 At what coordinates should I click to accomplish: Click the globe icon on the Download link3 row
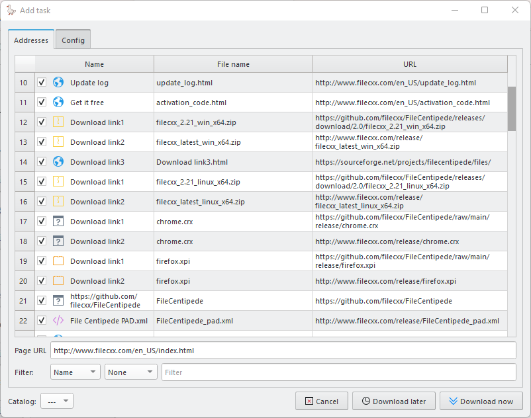tap(58, 162)
